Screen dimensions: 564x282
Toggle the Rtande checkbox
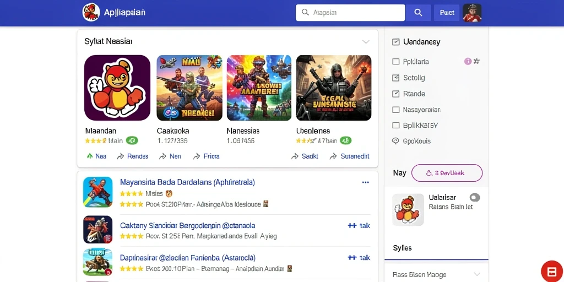click(x=395, y=94)
